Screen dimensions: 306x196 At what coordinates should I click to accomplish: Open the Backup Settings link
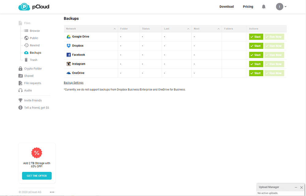(73, 83)
